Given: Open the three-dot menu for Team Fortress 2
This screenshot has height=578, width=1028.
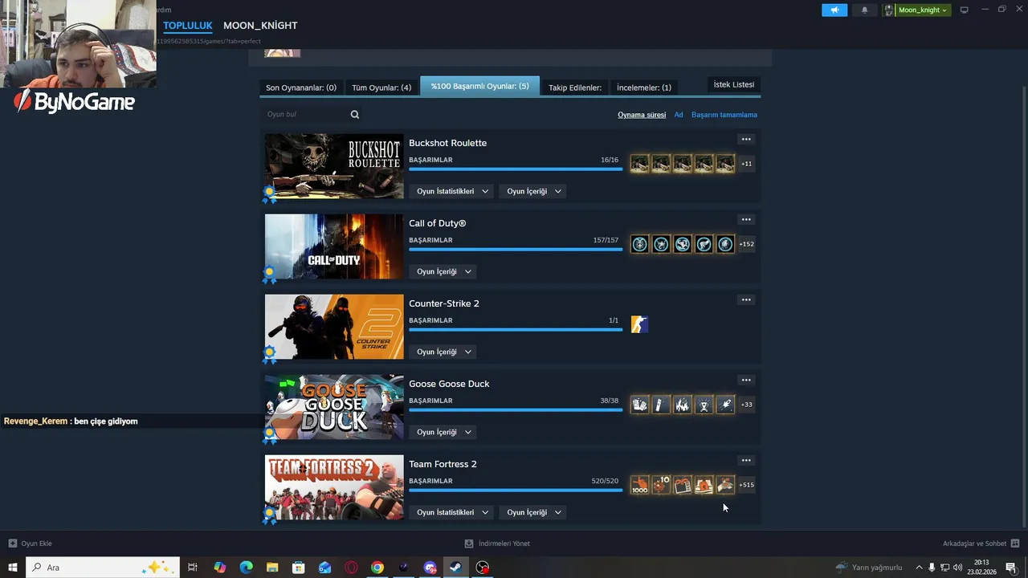Looking at the screenshot, I should tap(746, 461).
